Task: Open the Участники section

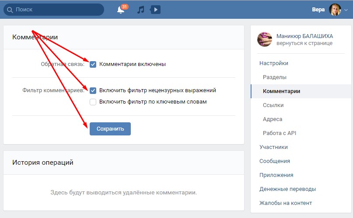Action: coord(273,147)
